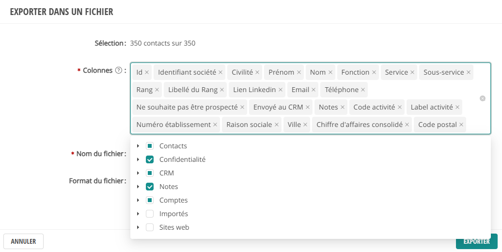Remove the Code postal tag
The width and height of the screenshot is (502, 252).
click(461, 125)
